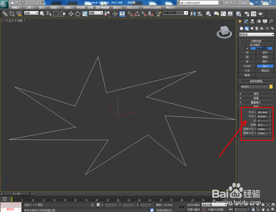The width and height of the screenshot is (276, 212).
Task: Switch to the Hierarchy panel tab
Action: coord(253,21)
